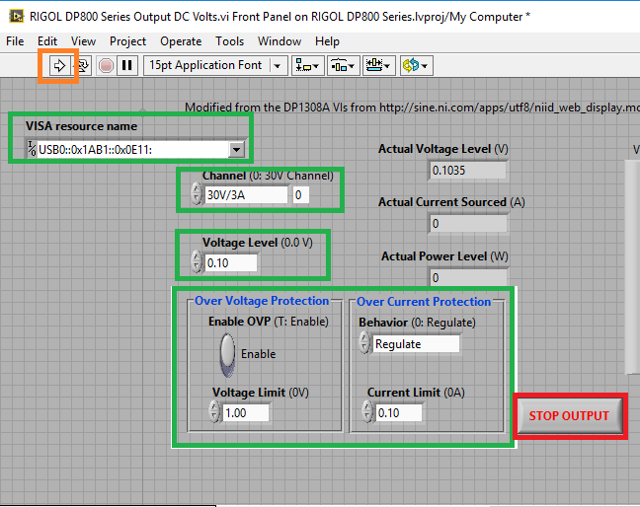The image size is (640, 507).
Task: Toggle the Enable OVP switch
Action: tap(227, 354)
